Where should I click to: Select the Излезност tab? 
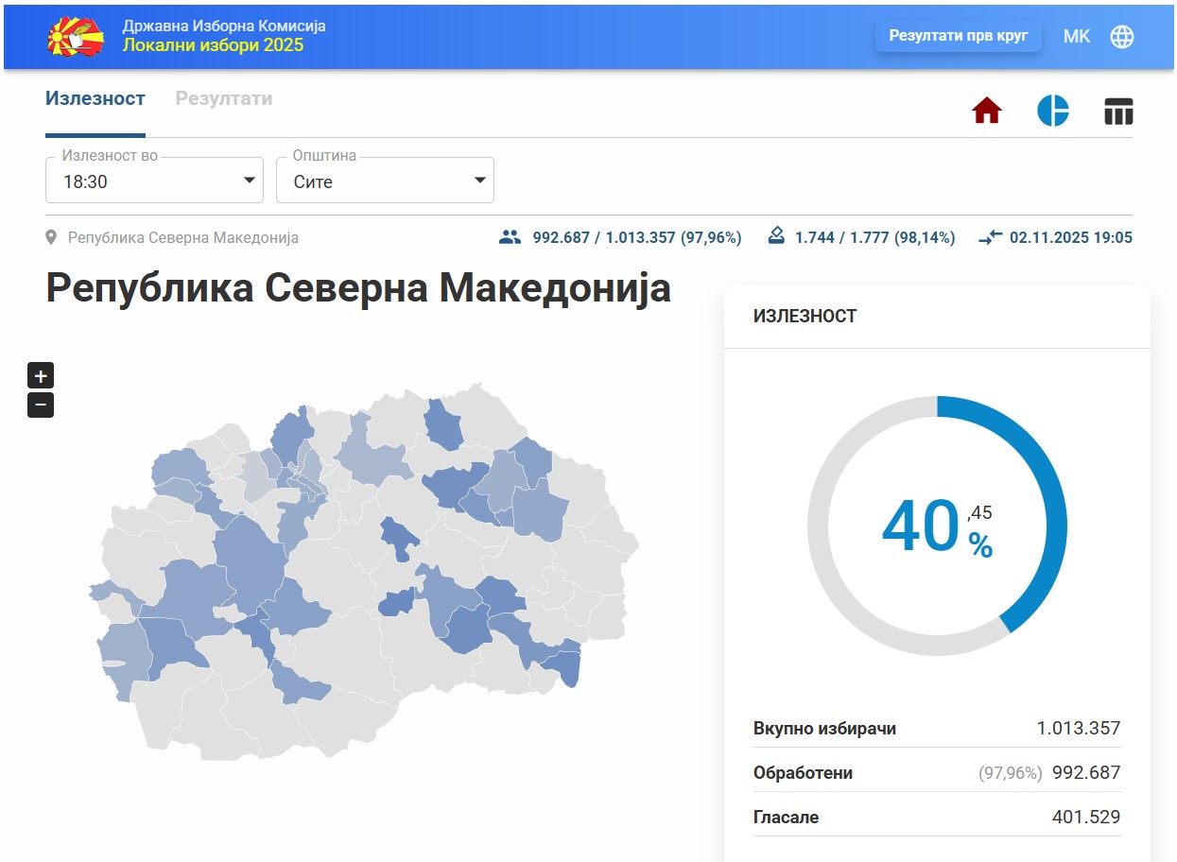(95, 98)
